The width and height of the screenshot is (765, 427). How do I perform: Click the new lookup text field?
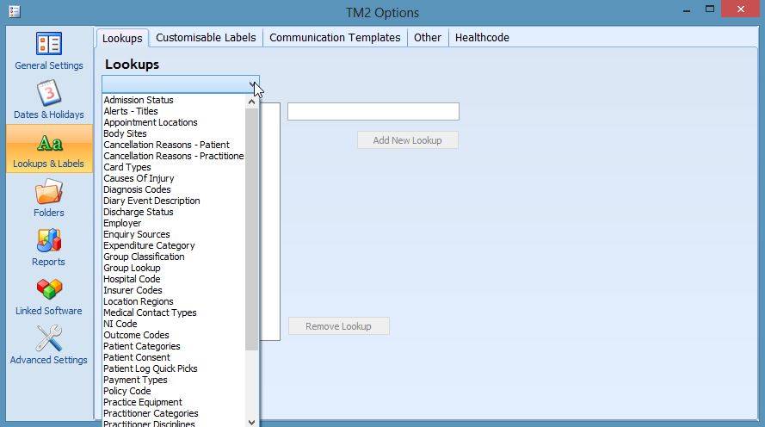(x=373, y=111)
